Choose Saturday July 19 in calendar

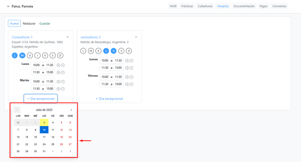click(62, 137)
